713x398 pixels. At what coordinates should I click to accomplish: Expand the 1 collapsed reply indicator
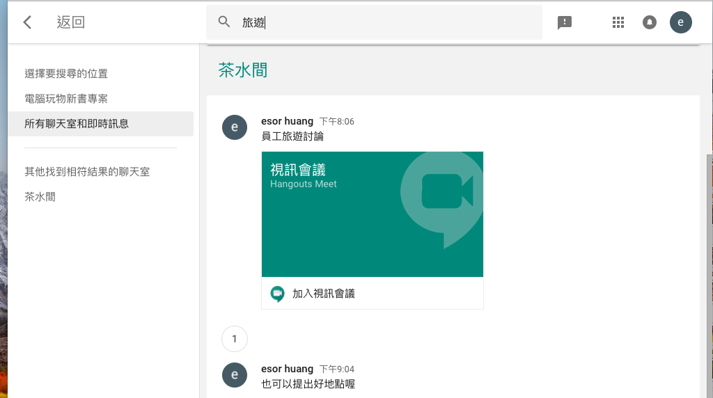pos(235,339)
